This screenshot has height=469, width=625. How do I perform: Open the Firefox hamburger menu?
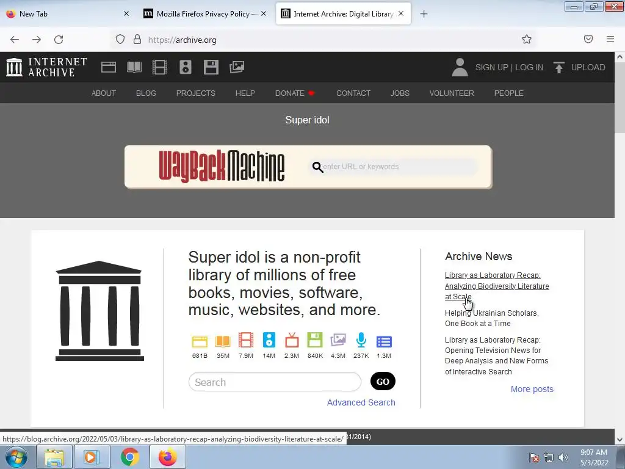click(x=610, y=39)
